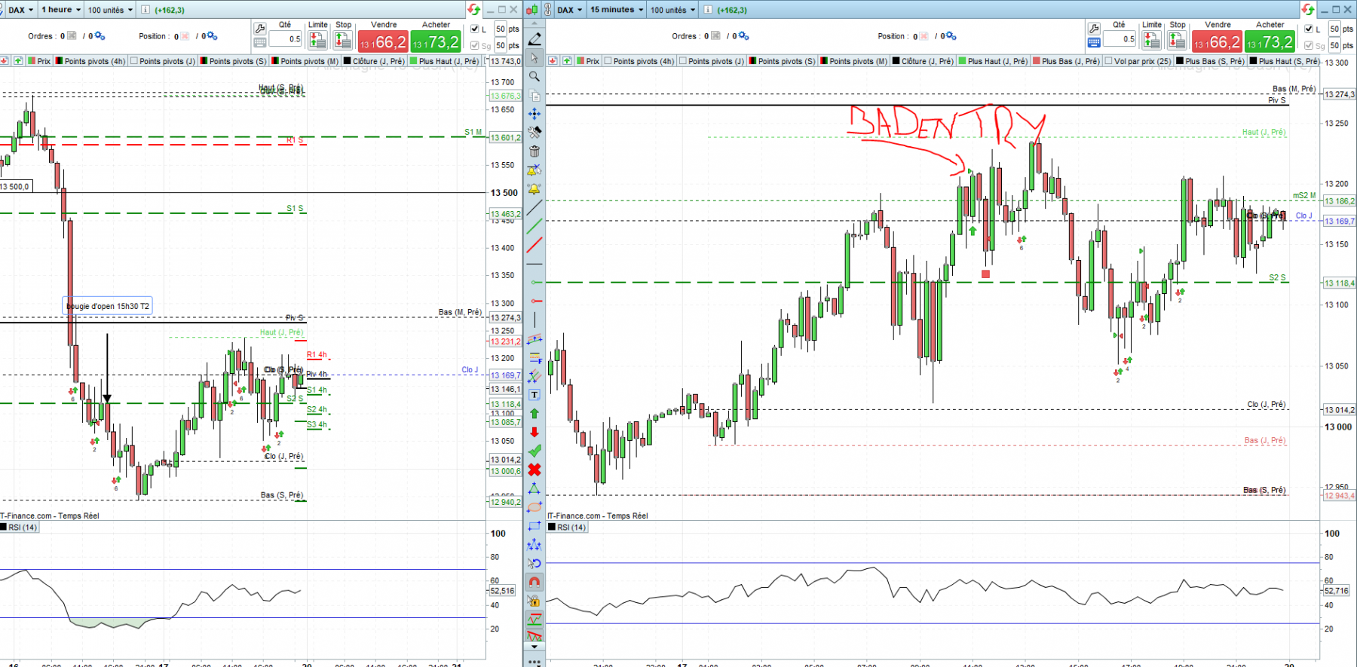Toggle Points pivots (4h) checkbox on right chart
1357x667 pixels.
coord(608,61)
